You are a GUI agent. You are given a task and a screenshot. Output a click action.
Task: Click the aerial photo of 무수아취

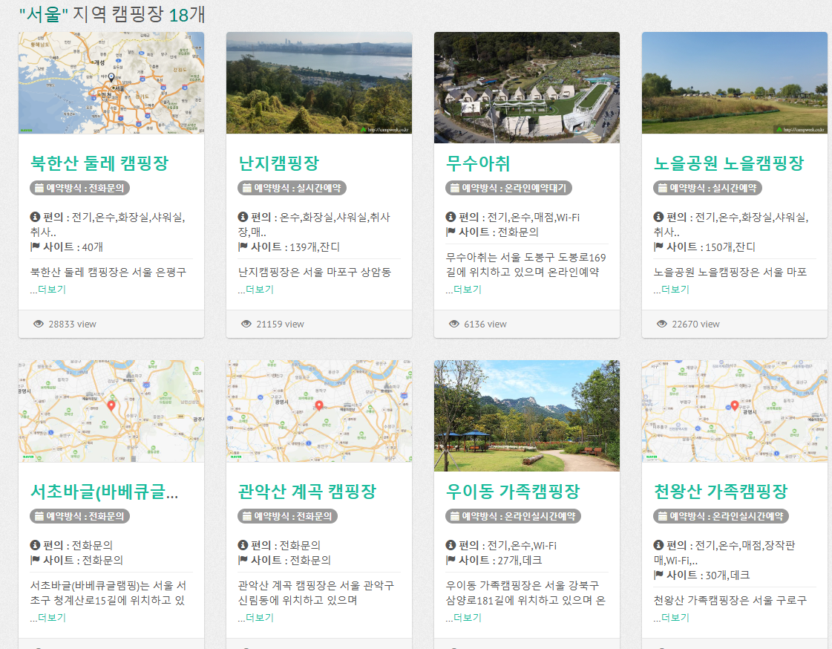pyautogui.click(x=526, y=87)
